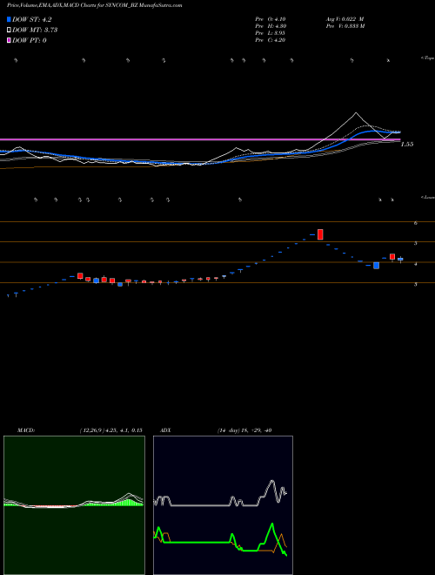The height and width of the screenshot is (575, 435).
Task: Click the 'Avg V: 0.022 M' value
Action: [345, 19]
